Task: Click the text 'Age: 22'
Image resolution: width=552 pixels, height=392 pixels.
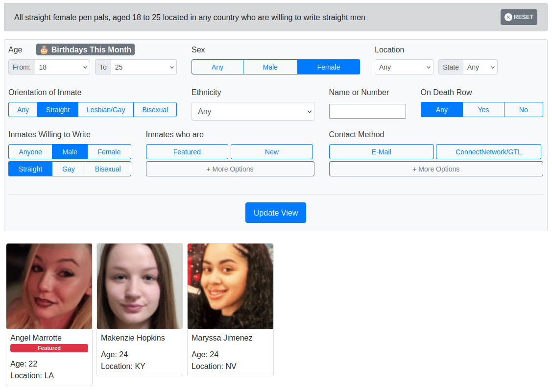Action: click(x=24, y=364)
